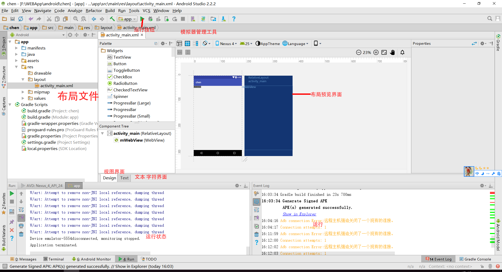Open the Language dropdown

coord(296,43)
